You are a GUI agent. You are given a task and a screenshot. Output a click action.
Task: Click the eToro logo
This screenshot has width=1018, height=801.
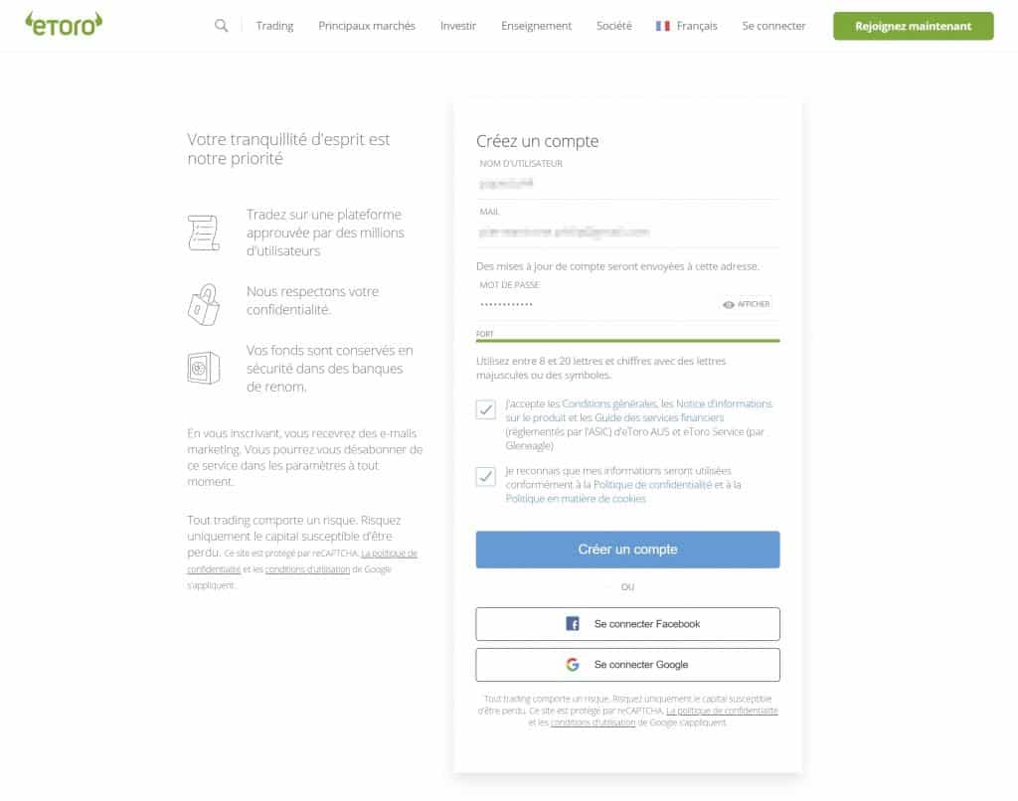point(63,22)
